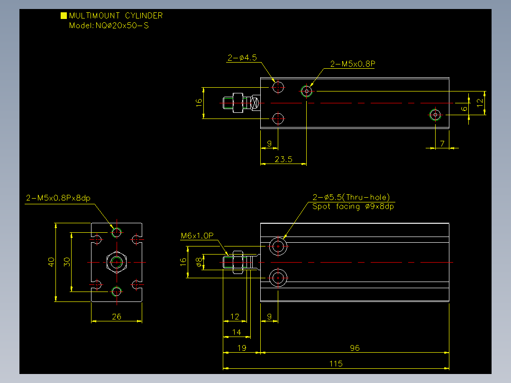Click the "12" dimension above the "14"

click(x=235, y=317)
